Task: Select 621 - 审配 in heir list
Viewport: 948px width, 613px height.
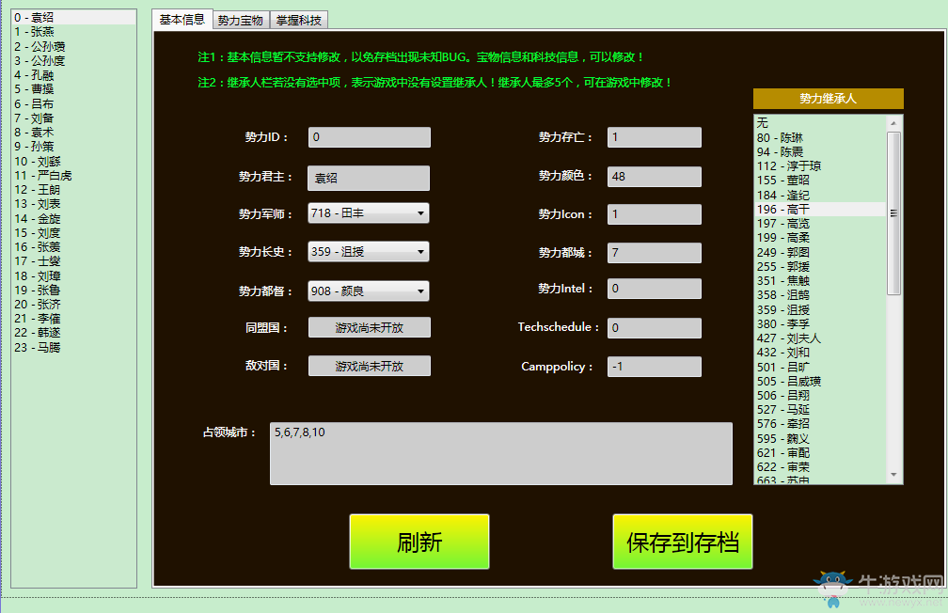Action: coord(820,453)
